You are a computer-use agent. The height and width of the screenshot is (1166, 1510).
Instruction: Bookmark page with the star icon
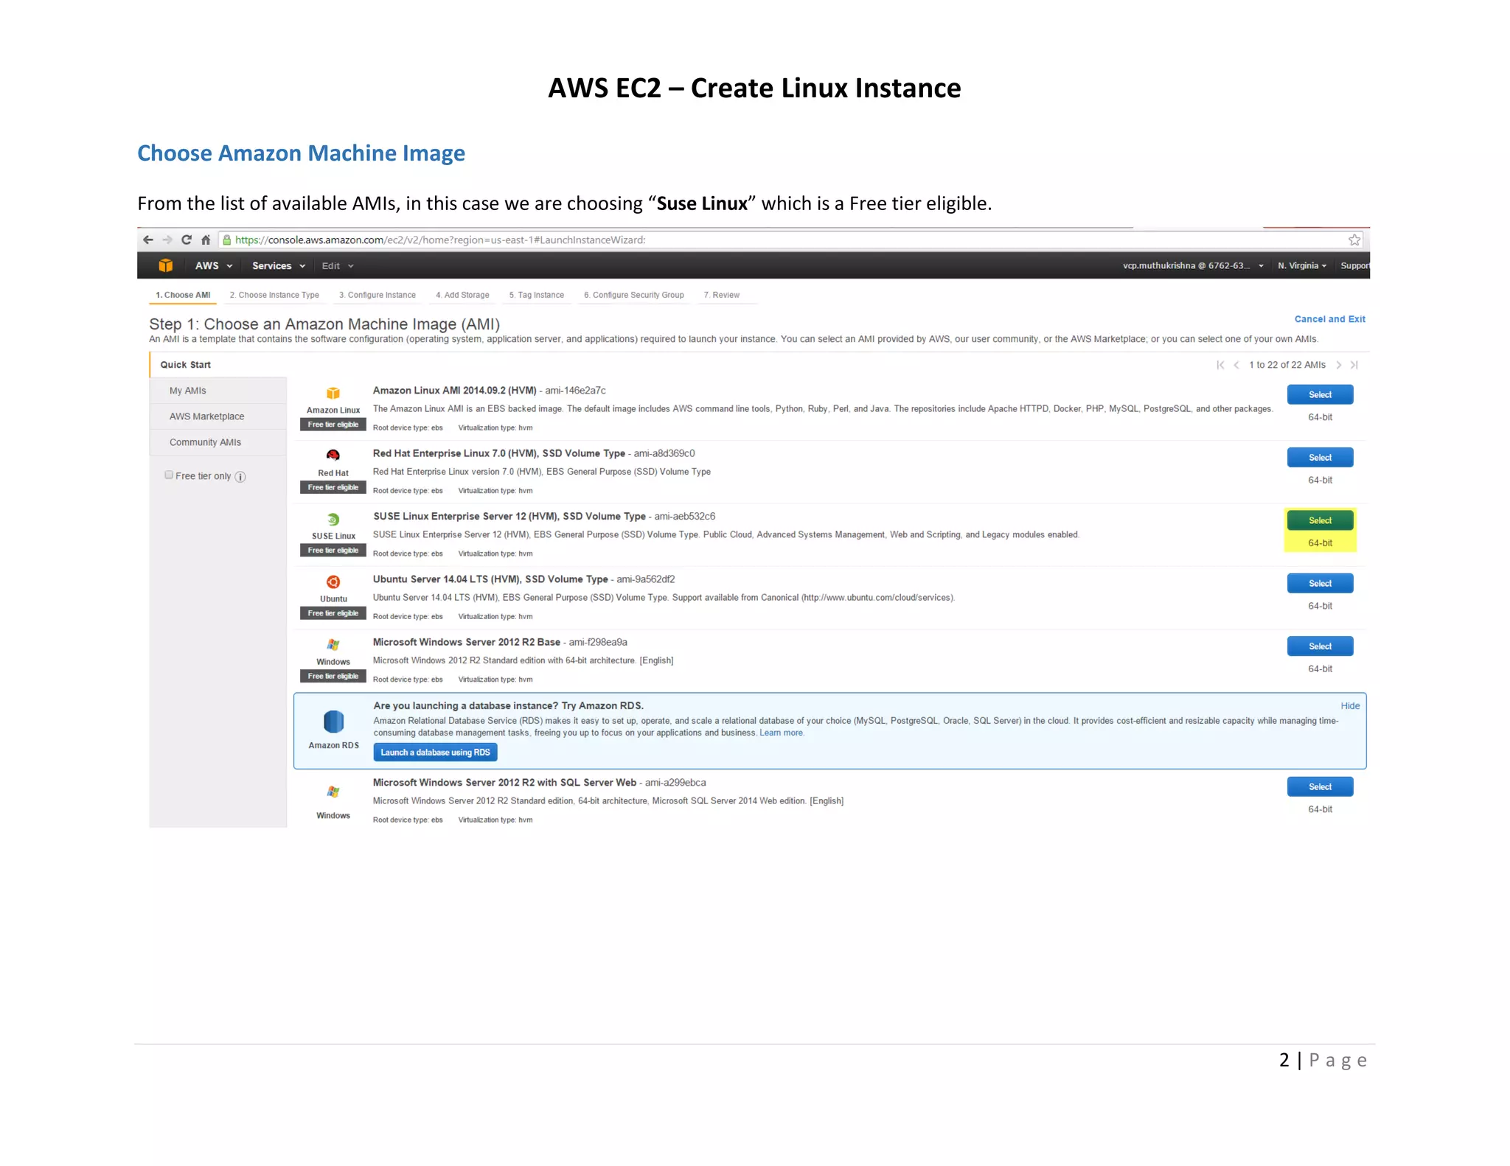point(1354,240)
